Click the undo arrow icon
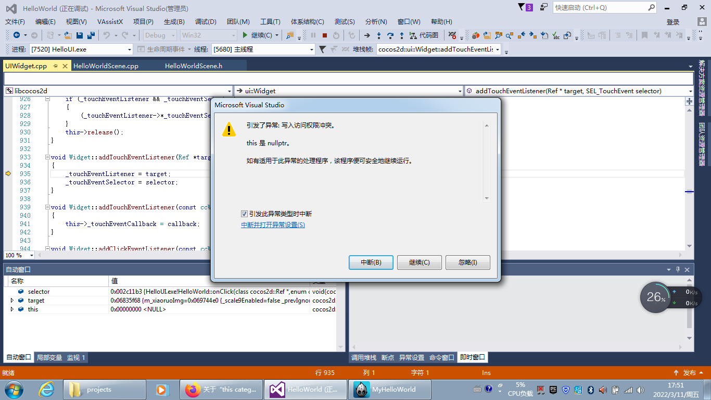711x400 pixels. point(106,35)
